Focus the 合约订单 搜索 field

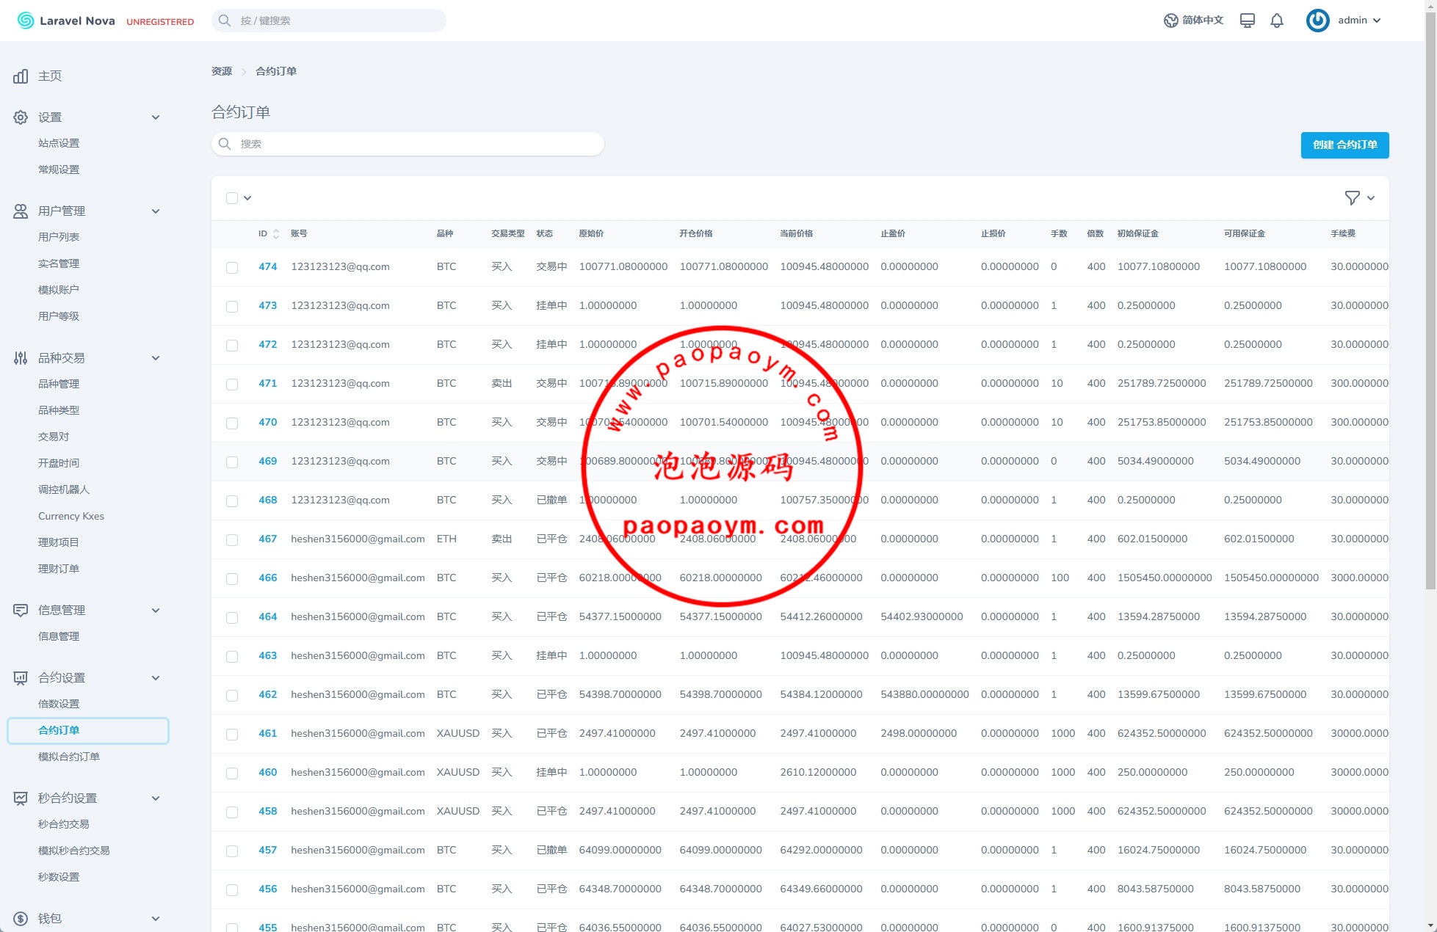408,144
